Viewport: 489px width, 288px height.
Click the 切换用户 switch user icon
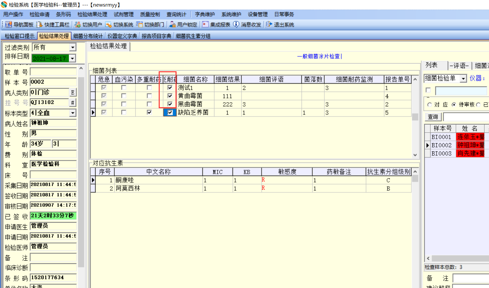point(78,24)
